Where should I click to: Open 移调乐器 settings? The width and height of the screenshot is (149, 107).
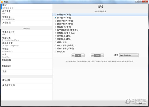click(x=27, y=18)
